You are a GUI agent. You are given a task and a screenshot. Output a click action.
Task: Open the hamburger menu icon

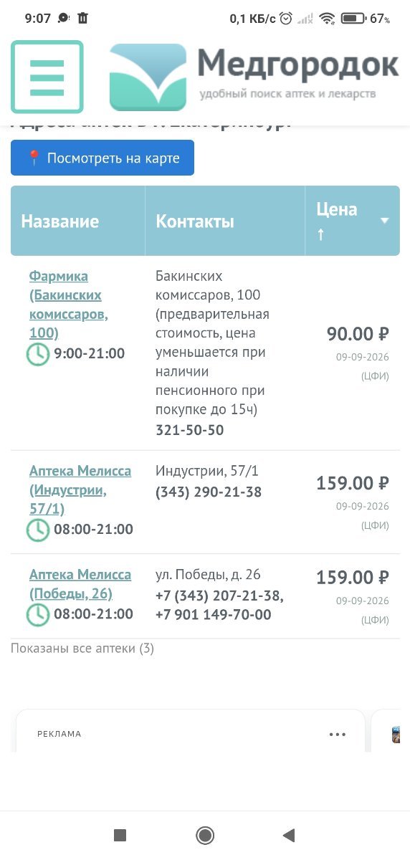[x=47, y=77]
